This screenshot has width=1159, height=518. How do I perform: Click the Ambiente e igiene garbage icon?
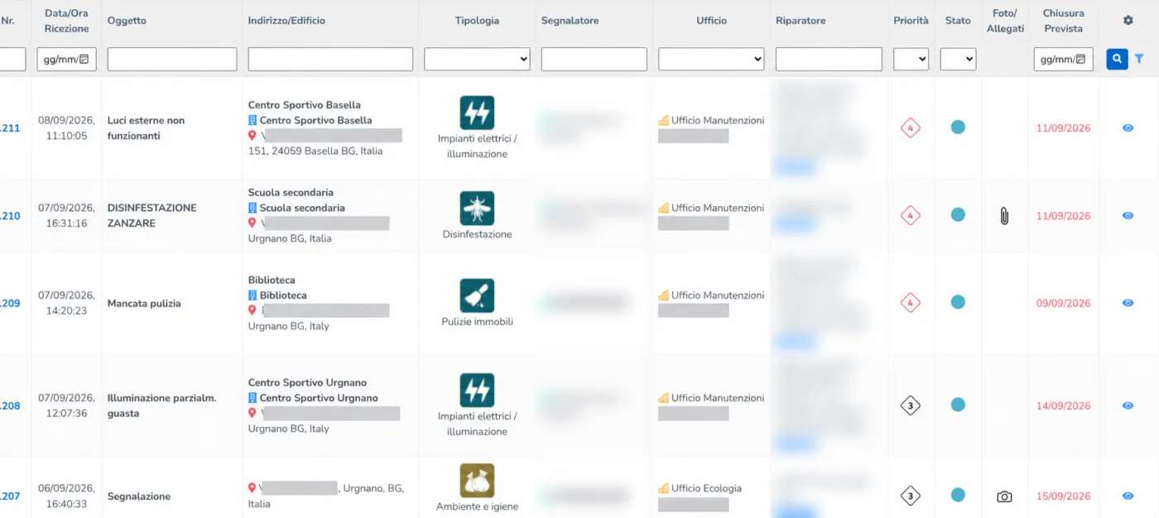(477, 481)
